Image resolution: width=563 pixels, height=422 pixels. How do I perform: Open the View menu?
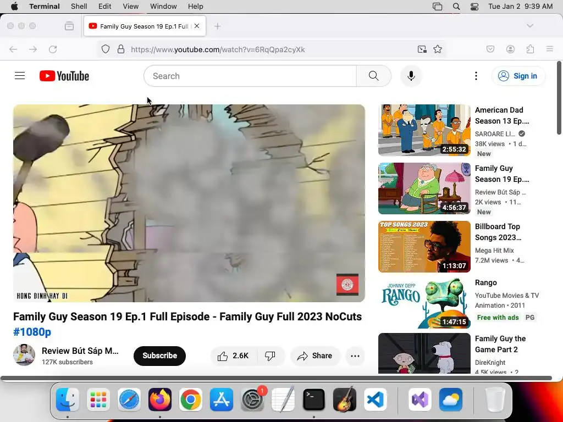click(130, 6)
